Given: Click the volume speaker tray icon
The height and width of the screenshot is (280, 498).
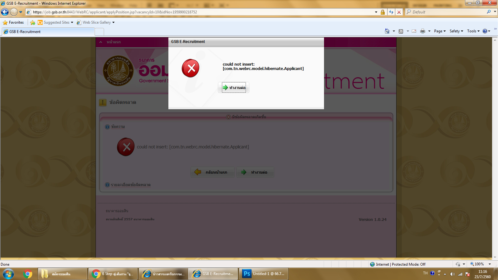Looking at the screenshot, I should [452, 274].
